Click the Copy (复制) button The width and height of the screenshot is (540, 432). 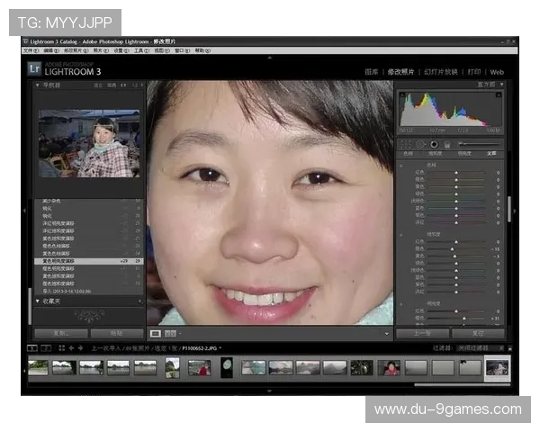61,333
